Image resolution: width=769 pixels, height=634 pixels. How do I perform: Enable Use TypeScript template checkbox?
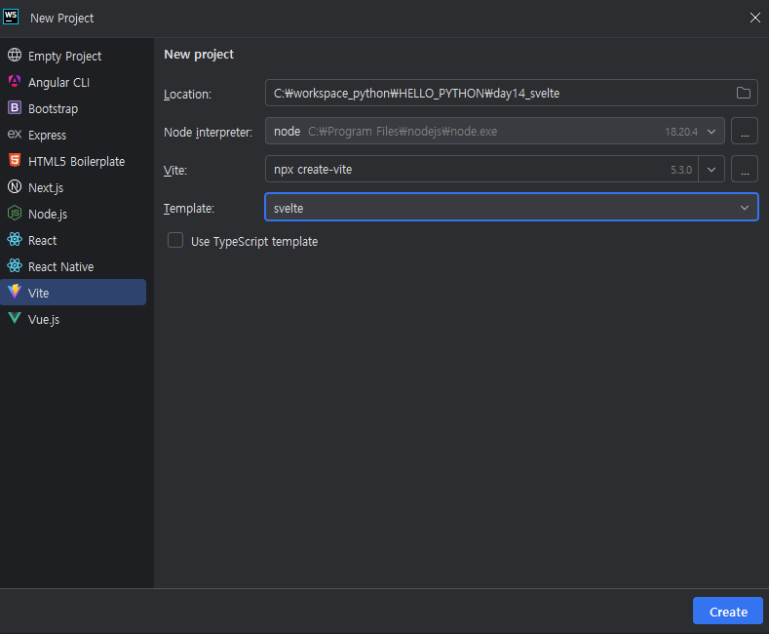[175, 241]
